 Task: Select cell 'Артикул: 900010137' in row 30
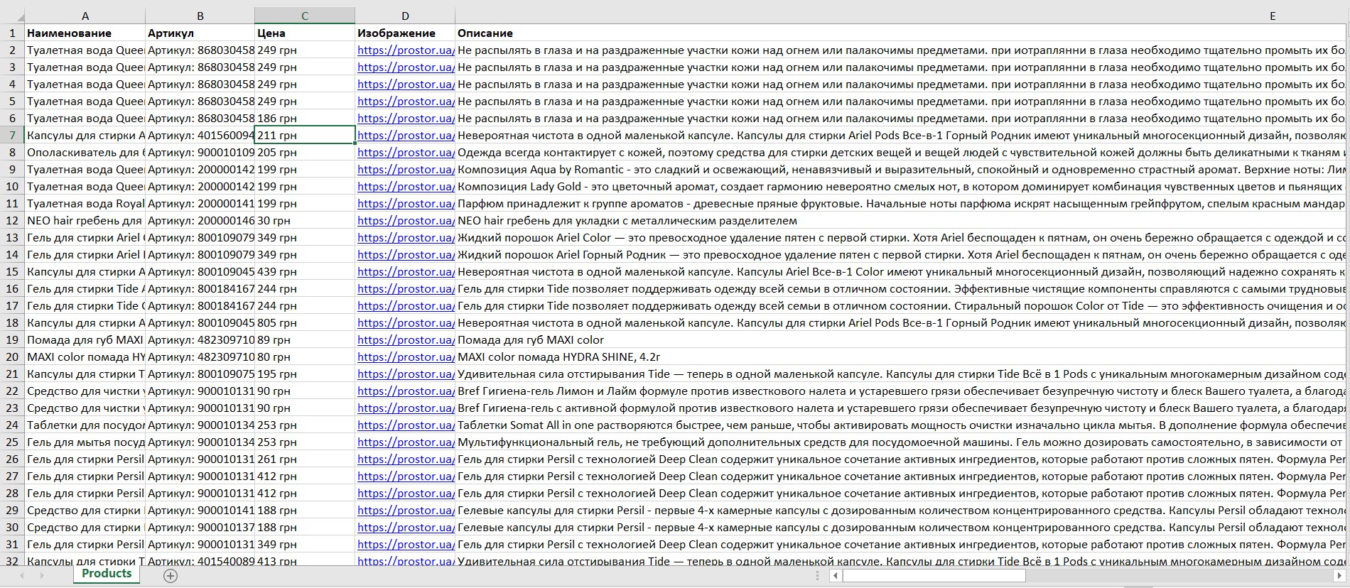click(x=200, y=527)
